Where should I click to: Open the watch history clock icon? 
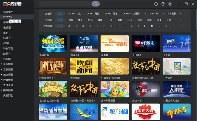[x=156, y=4]
